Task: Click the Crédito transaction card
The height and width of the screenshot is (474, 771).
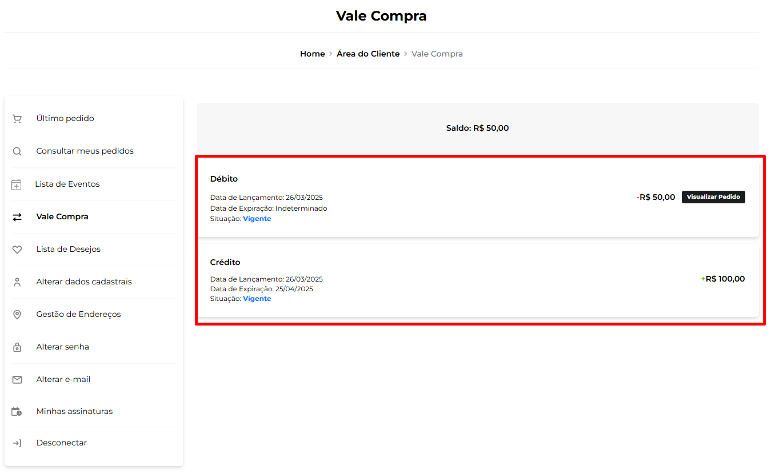Action: point(478,280)
